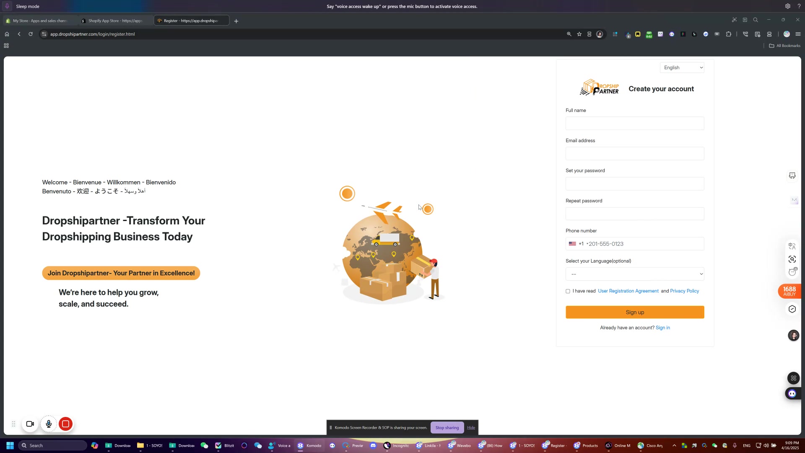Expand the Select your Language dropdown
Image resolution: width=805 pixels, height=453 pixels.
coord(635,274)
